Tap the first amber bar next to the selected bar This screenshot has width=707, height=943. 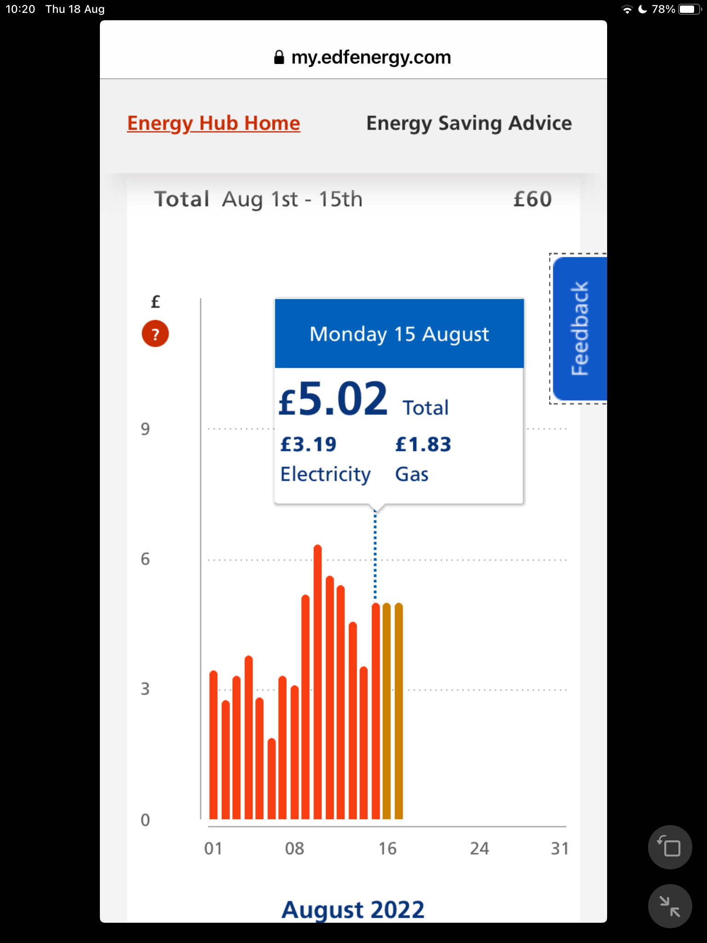pos(387,711)
